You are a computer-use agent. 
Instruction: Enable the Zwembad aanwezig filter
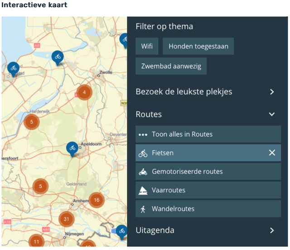coord(171,66)
